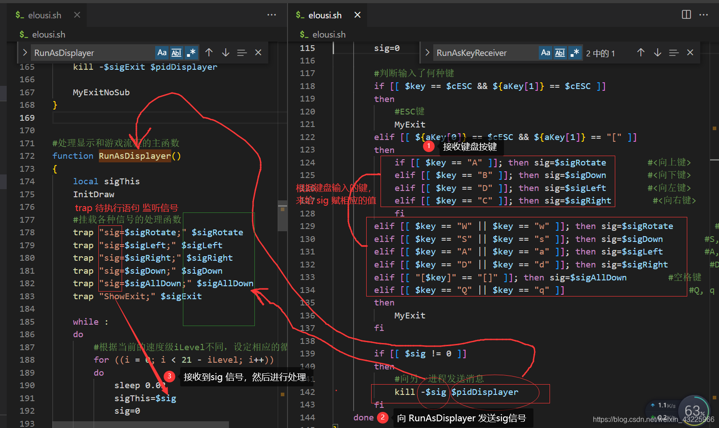Viewport: 719px width, 428px height.
Task: Click line number 169 in left editor
Action: [27, 118]
